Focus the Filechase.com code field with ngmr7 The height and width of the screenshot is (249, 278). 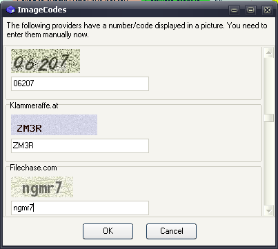click(80, 208)
